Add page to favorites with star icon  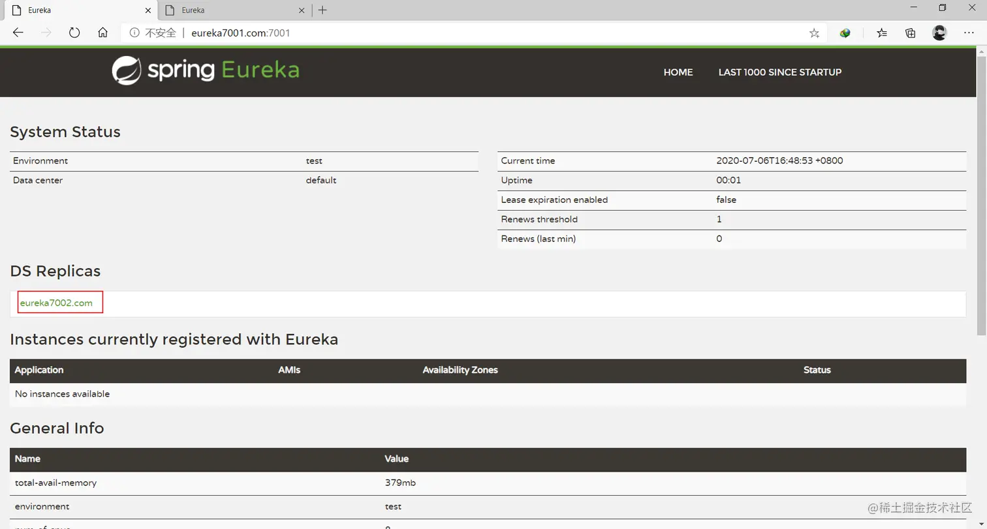814,33
